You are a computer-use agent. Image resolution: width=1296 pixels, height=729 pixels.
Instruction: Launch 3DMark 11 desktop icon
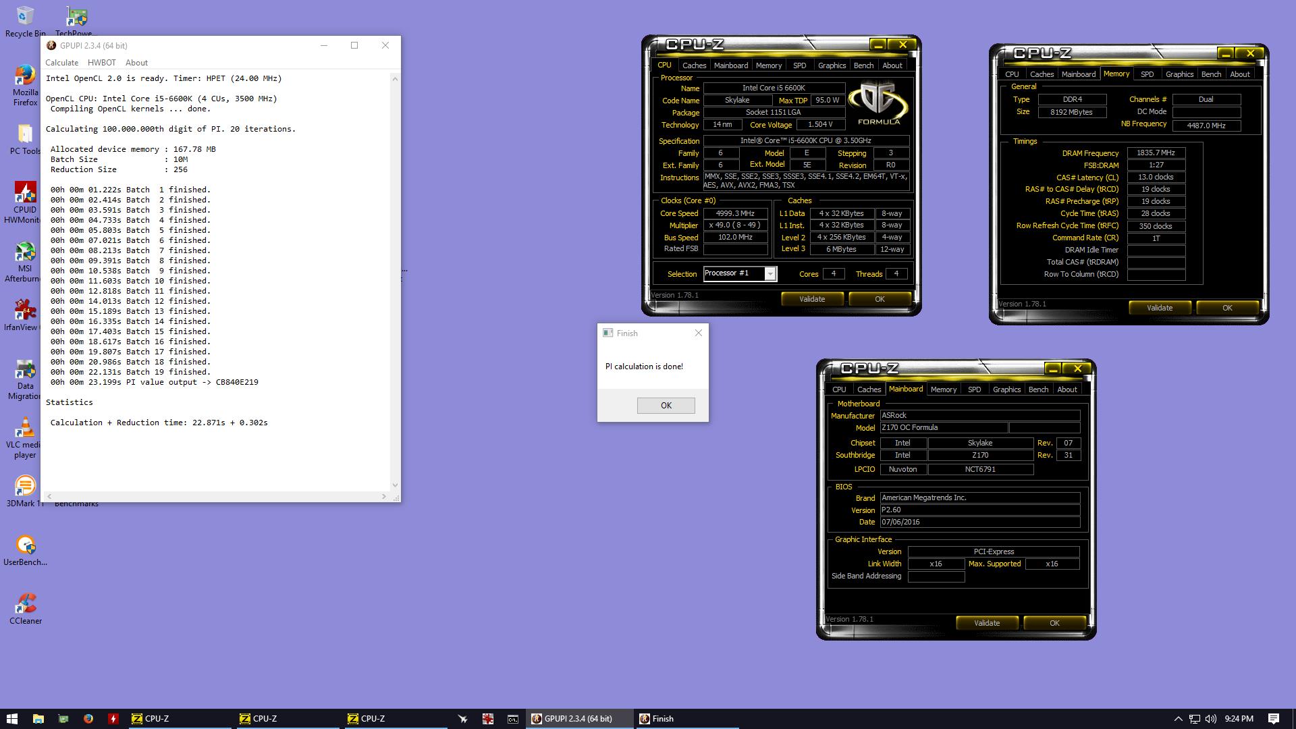pyautogui.click(x=25, y=491)
